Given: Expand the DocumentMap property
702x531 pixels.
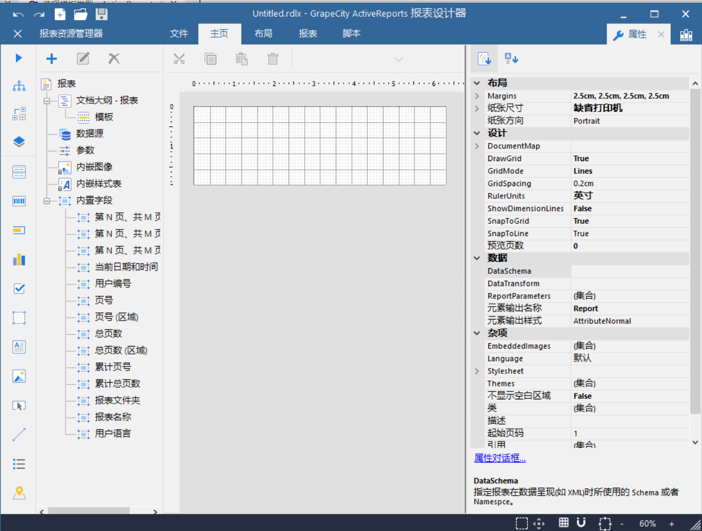Looking at the screenshot, I should pyautogui.click(x=477, y=146).
